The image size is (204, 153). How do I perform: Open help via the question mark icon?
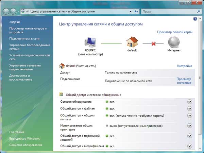coord(195,19)
